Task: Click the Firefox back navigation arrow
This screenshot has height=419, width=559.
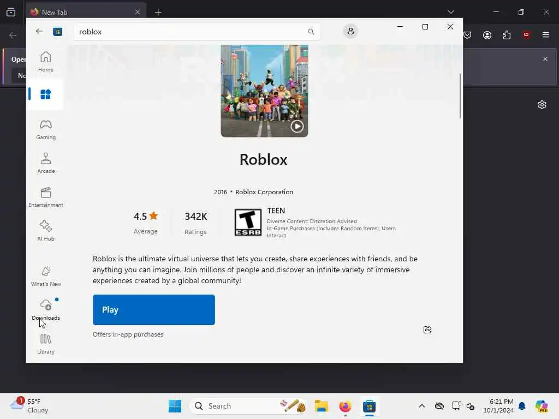Action: pos(13,35)
